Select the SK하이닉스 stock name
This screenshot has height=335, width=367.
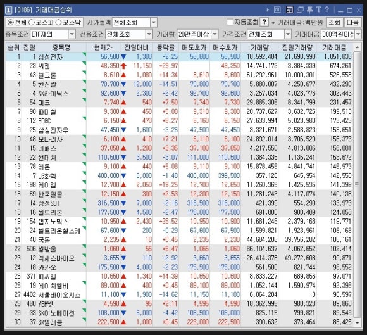[53, 94]
